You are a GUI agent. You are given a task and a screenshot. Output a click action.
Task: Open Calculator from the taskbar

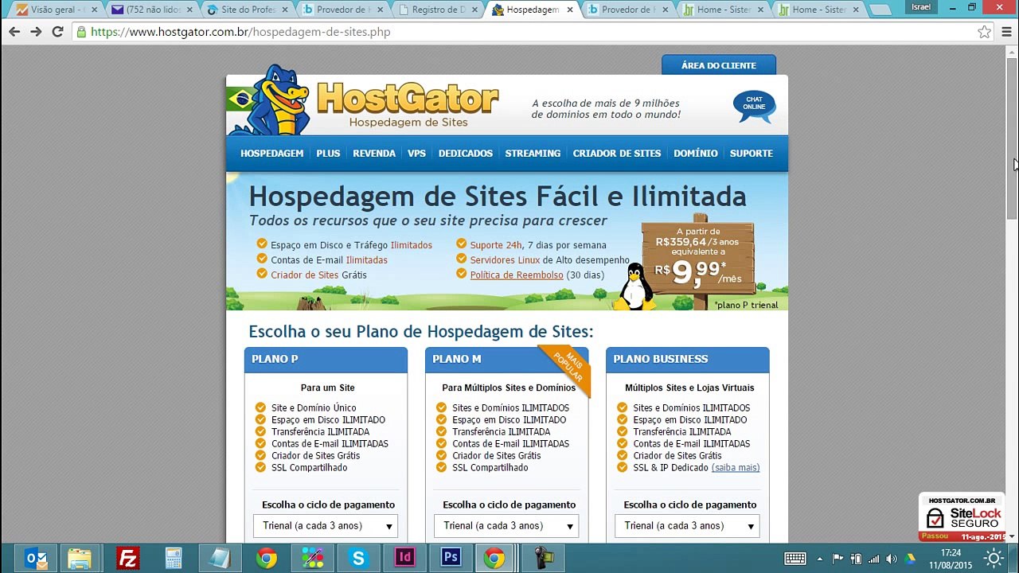(174, 559)
